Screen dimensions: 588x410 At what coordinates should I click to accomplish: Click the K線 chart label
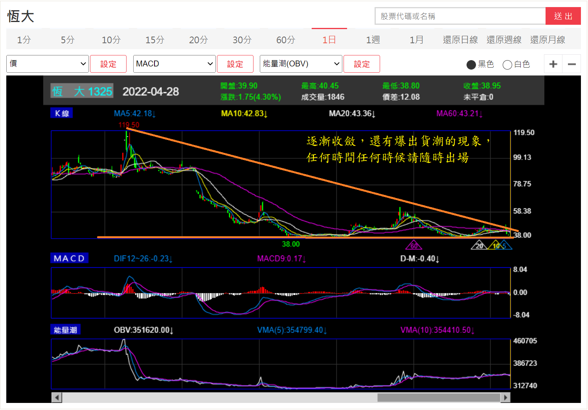[62, 113]
